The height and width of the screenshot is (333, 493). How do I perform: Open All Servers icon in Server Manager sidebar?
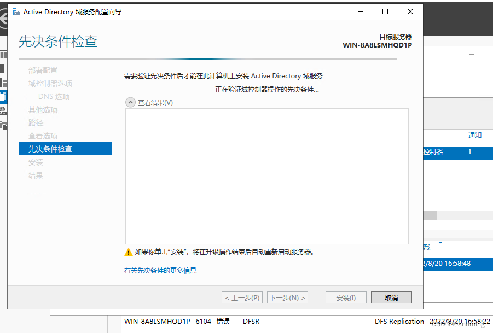click(x=3, y=83)
